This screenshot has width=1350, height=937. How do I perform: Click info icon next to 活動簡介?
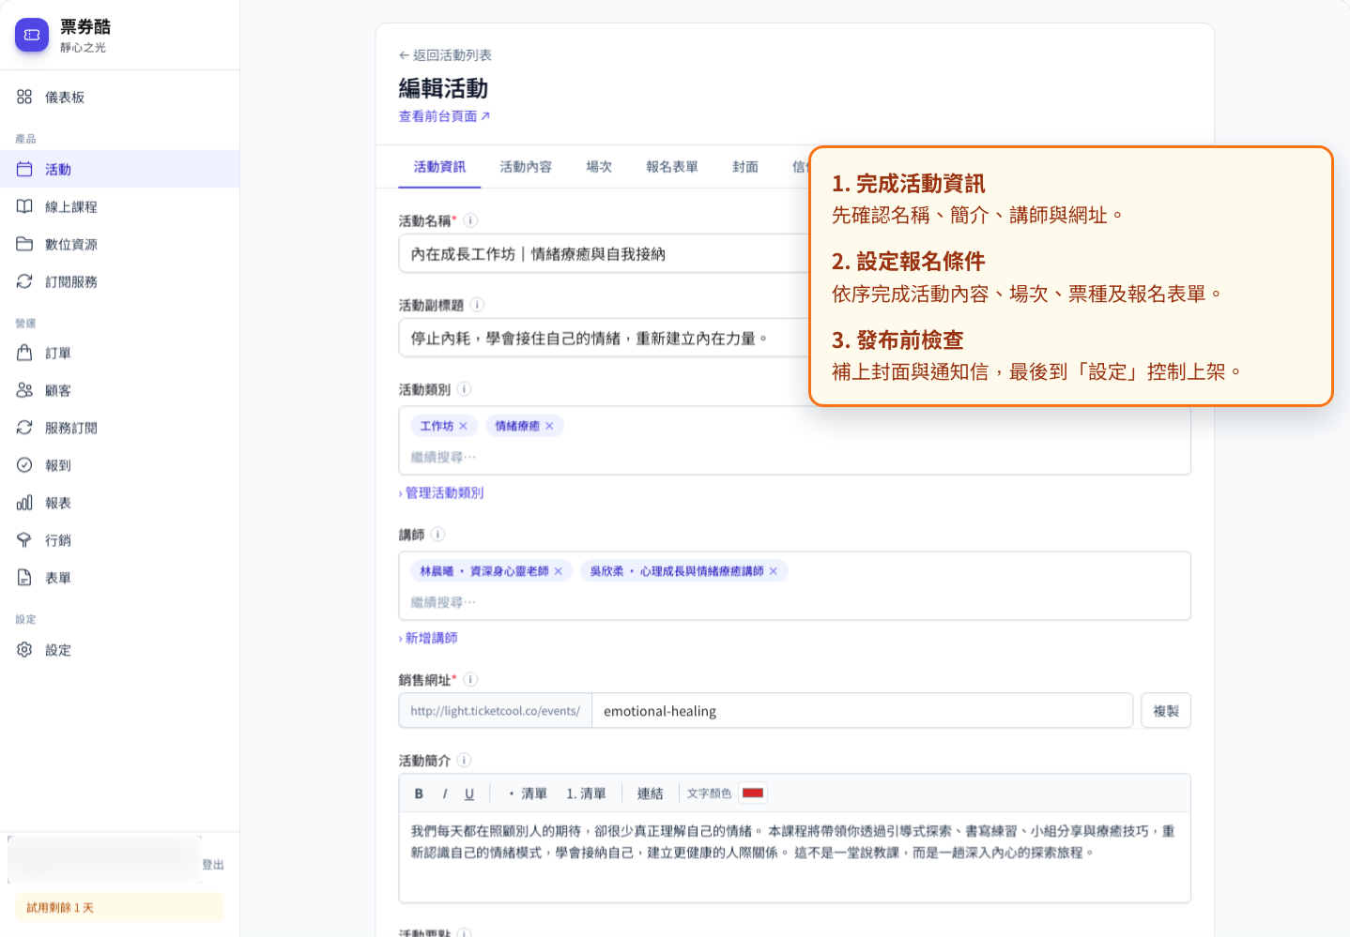tap(464, 761)
